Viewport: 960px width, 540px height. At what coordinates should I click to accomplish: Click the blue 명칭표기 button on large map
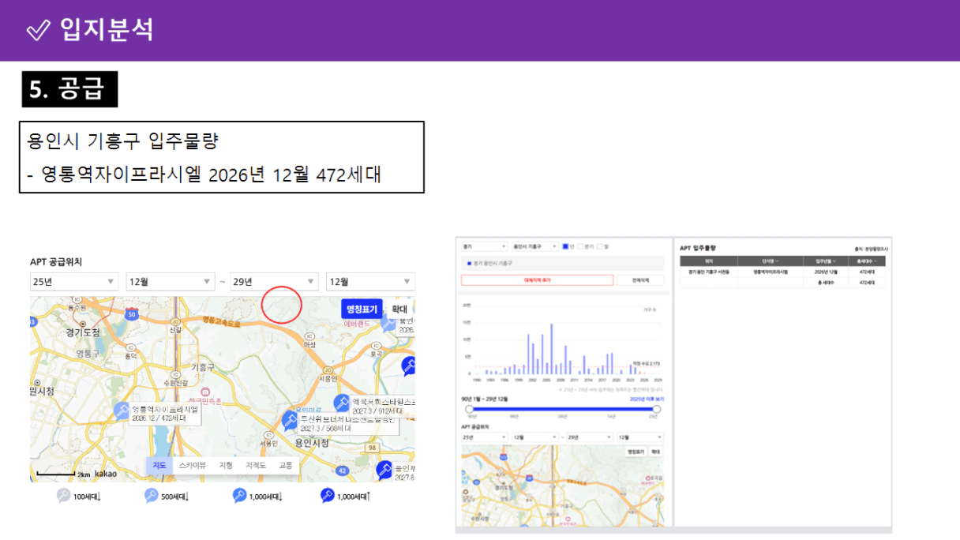click(x=361, y=309)
